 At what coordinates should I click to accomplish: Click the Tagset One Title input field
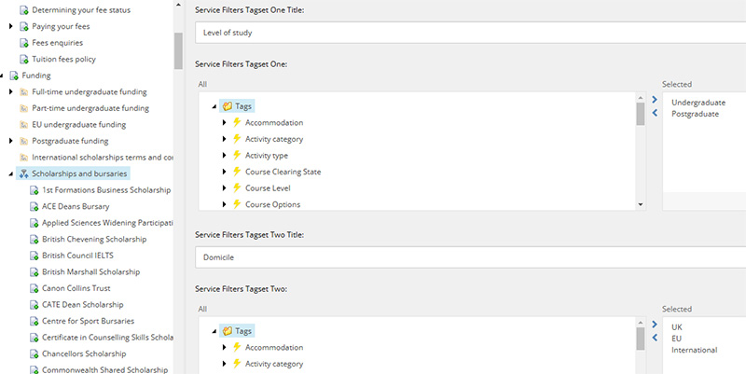pos(471,33)
